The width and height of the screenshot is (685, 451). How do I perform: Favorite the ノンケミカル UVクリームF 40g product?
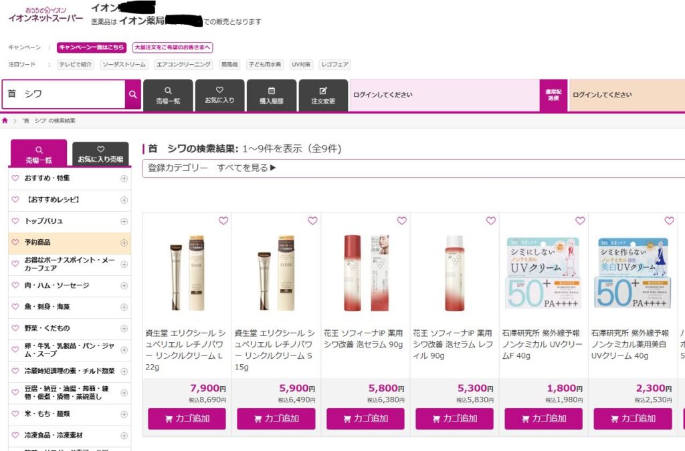580,220
